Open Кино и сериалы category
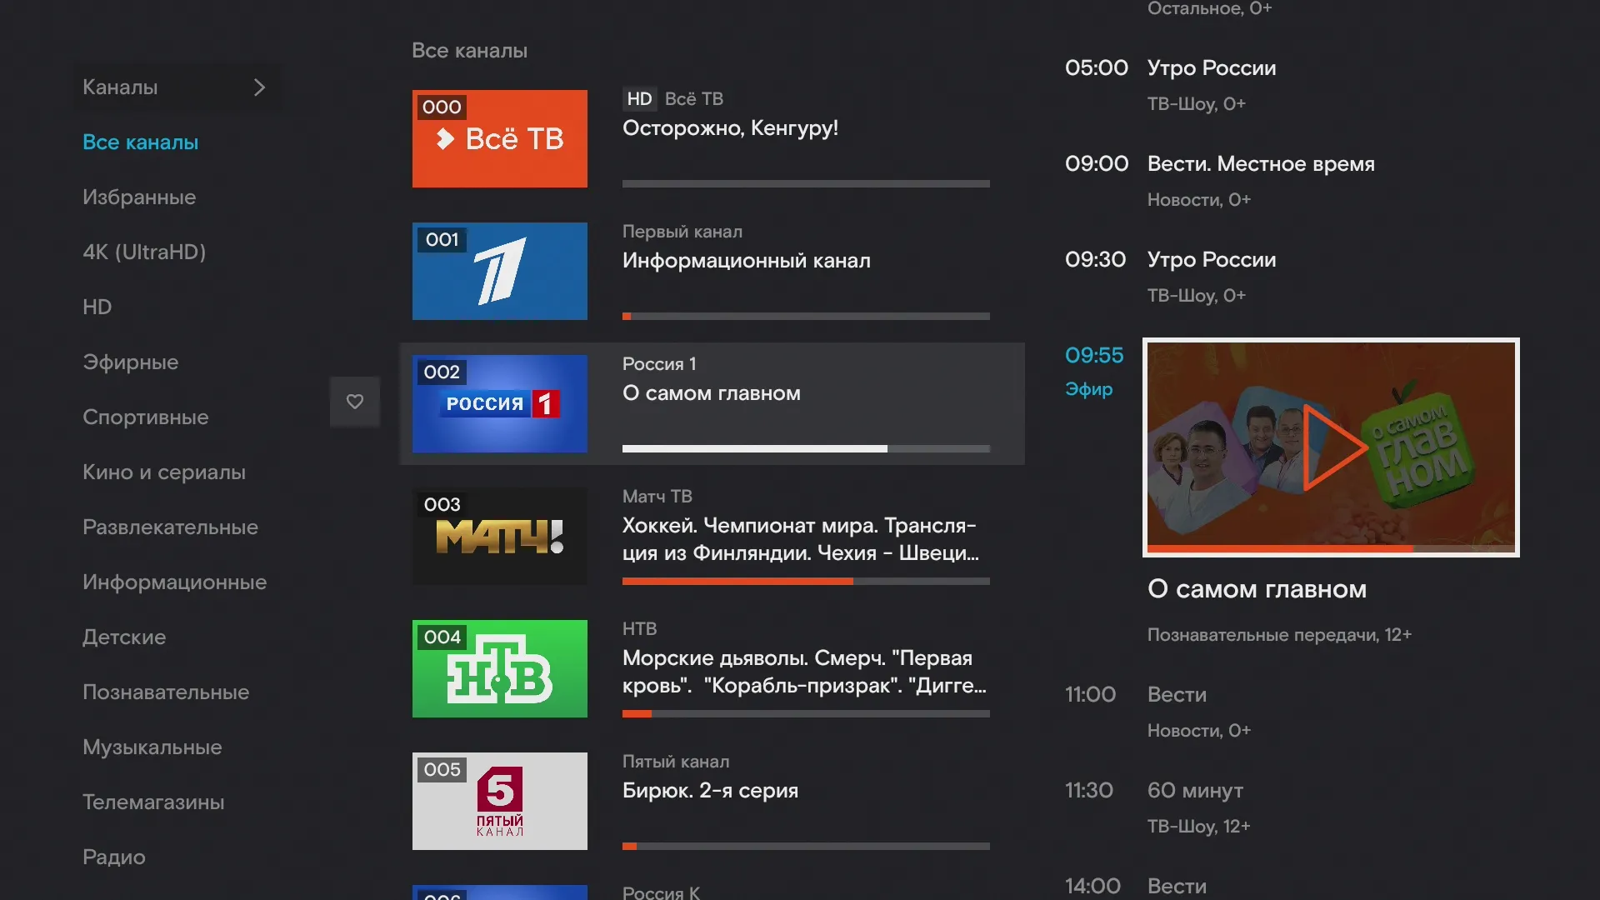 (x=164, y=472)
